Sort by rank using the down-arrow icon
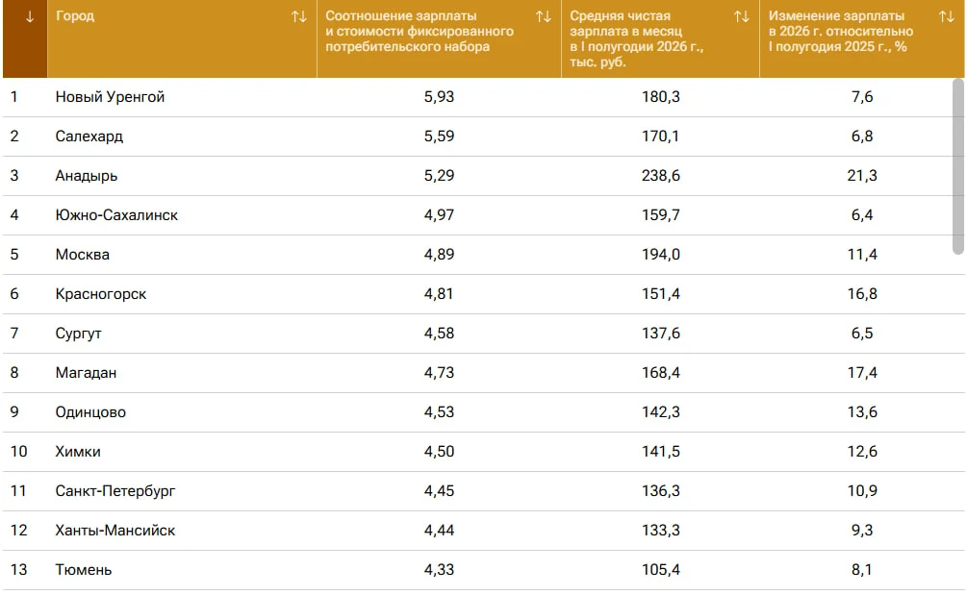Image resolution: width=967 pixels, height=595 pixels. [29, 17]
